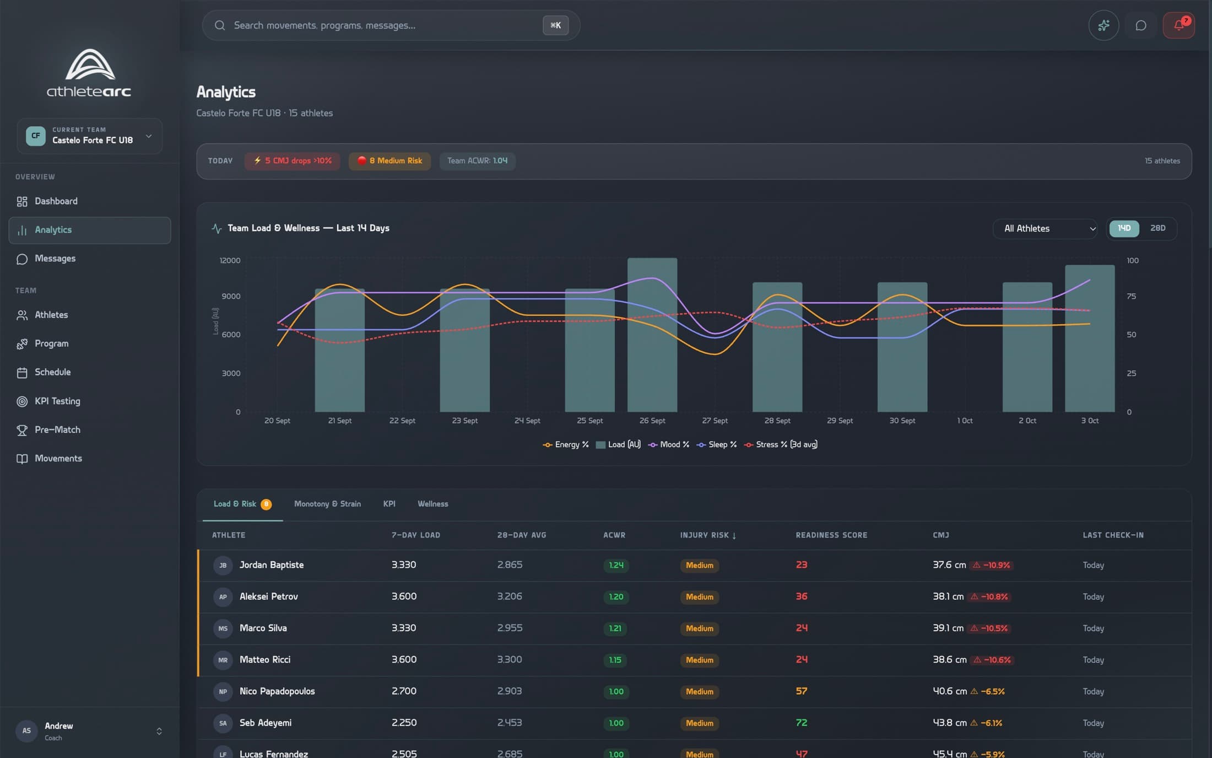Screen dimensions: 1212x758
Task: Switch to Monotony & Strain tab
Action: (327, 504)
